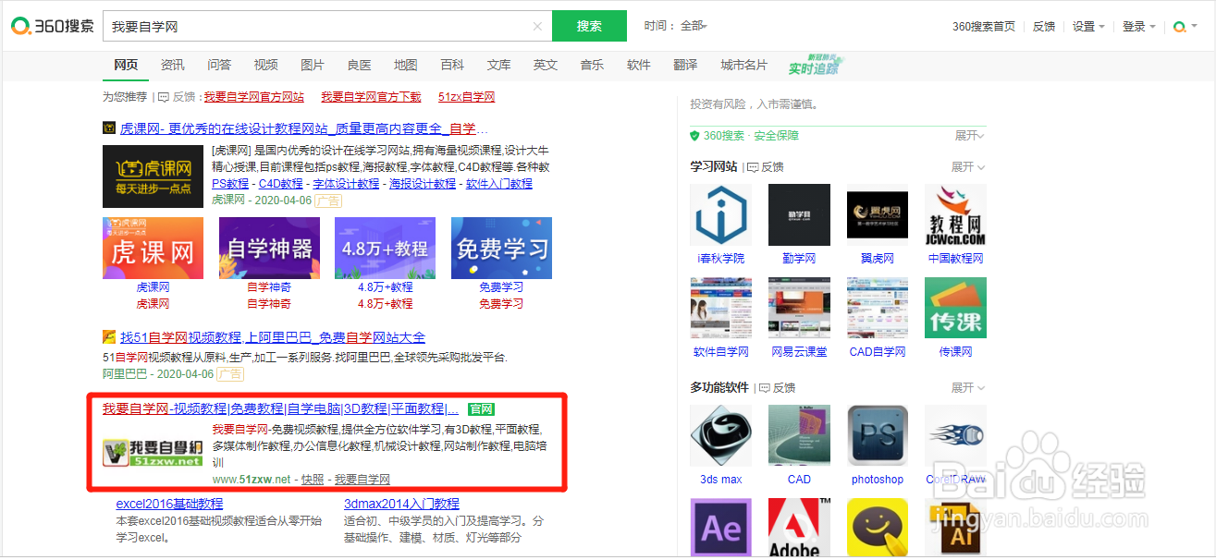The image size is (1216, 560).
Task: Expand the 多功能软件 展开 list
Action: (x=968, y=388)
